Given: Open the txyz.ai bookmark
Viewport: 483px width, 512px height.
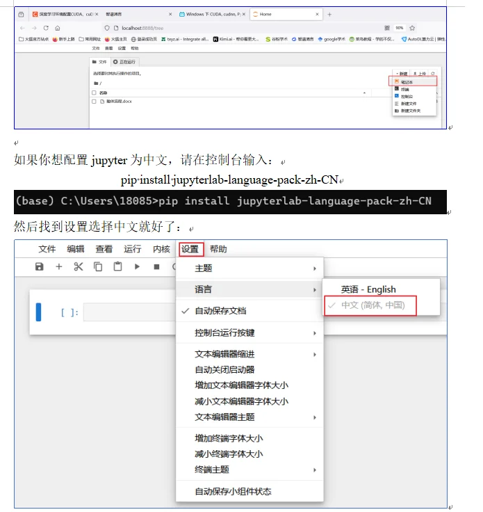Looking at the screenshot, I should [x=185, y=39].
